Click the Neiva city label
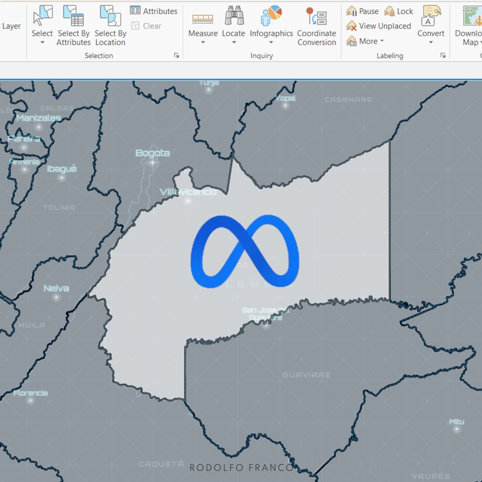 tap(56, 288)
